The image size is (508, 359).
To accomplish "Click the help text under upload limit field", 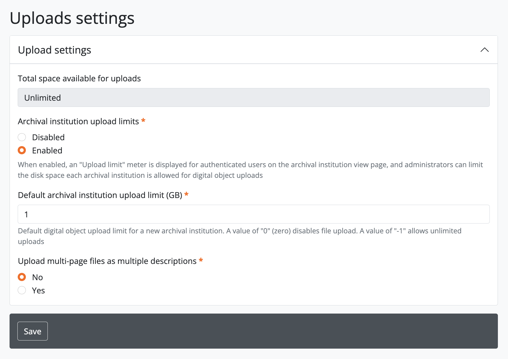I will pyautogui.click(x=239, y=236).
